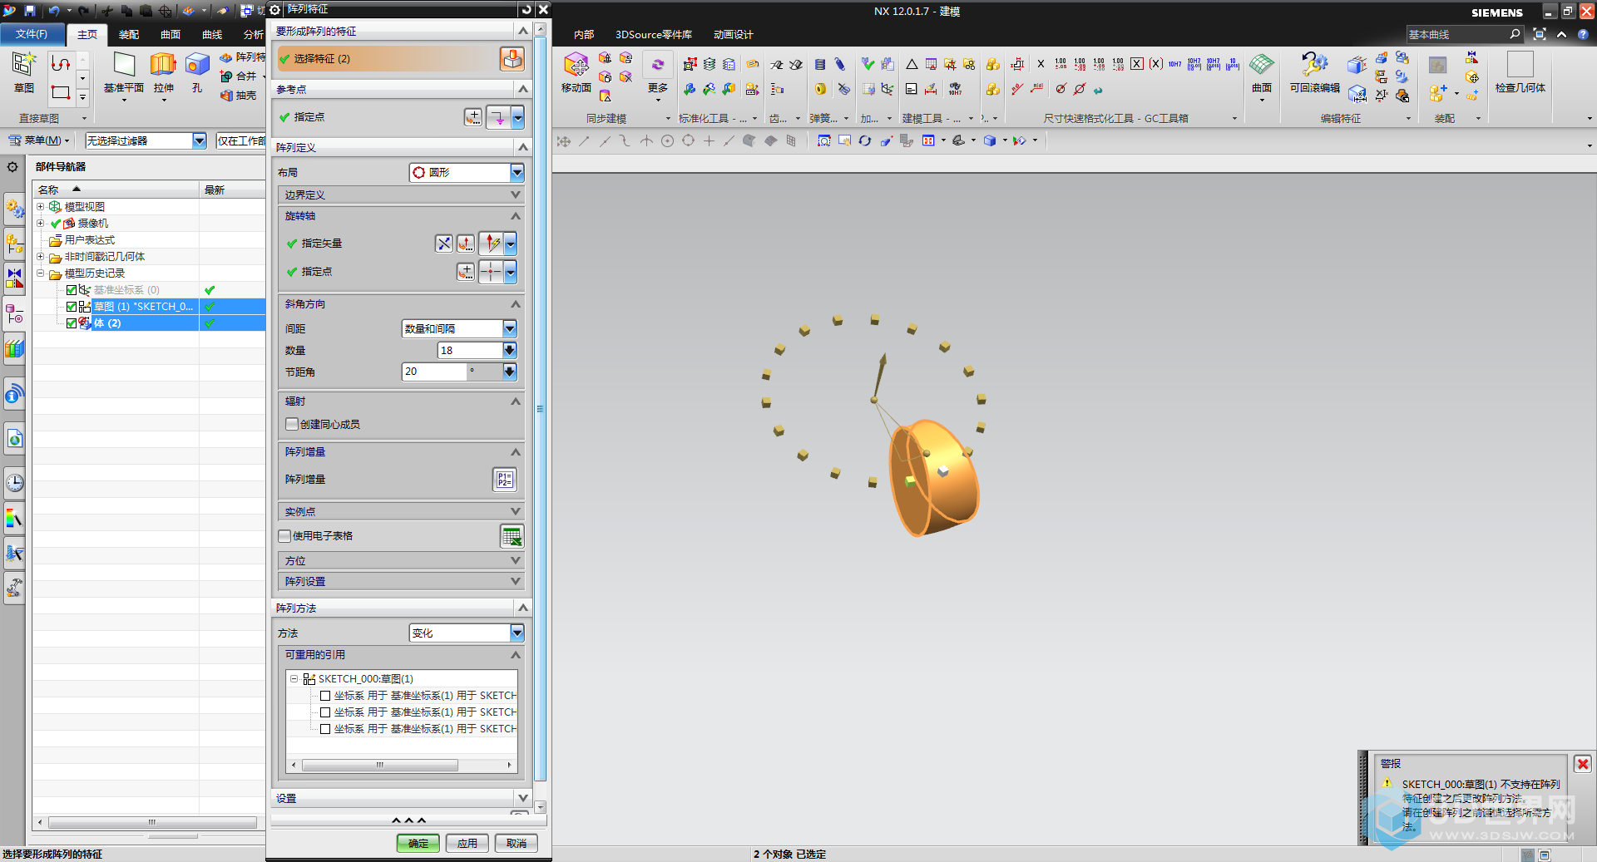
Task: Click the pattern increment (阵列增量) icon
Action: point(505,480)
